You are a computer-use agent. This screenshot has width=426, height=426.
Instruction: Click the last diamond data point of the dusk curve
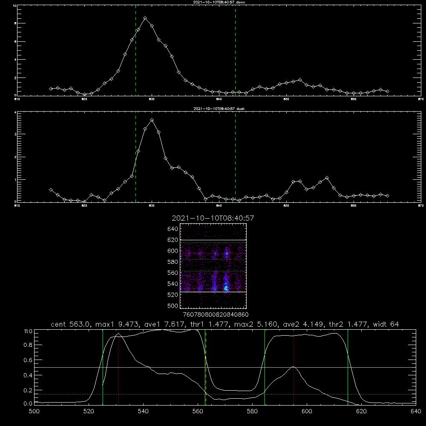[387, 196]
